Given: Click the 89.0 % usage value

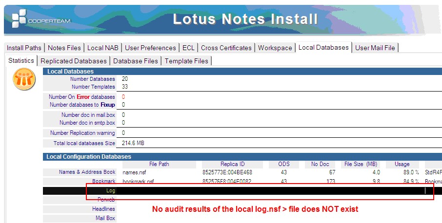Looking at the screenshot, I should click(x=411, y=172).
